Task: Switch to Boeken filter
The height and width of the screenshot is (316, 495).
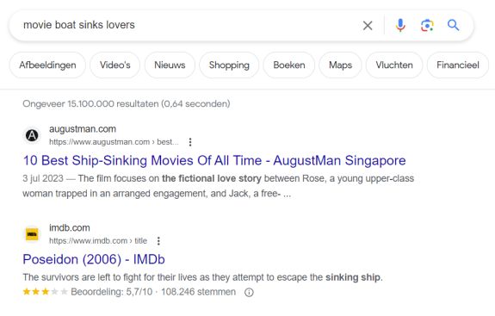Action: coord(289,65)
